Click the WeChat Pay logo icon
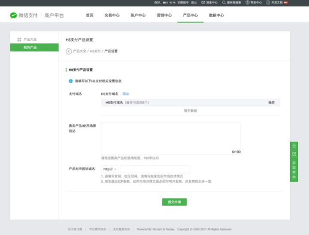Image resolution: width=309 pixels, height=235 pixels. point(13,15)
